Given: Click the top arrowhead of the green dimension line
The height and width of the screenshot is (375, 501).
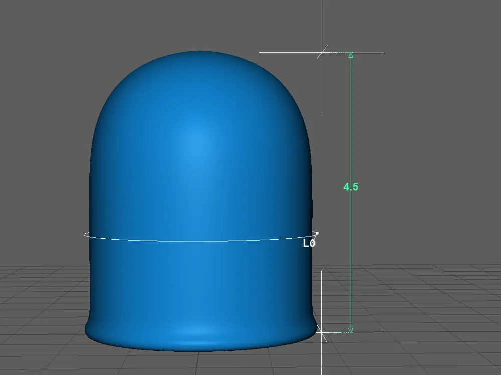Looking at the screenshot, I should (351, 55).
